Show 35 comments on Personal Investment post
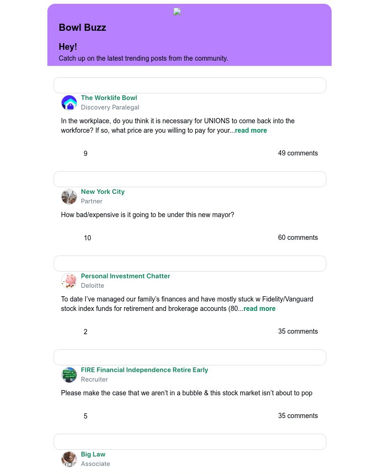 pos(298,332)
